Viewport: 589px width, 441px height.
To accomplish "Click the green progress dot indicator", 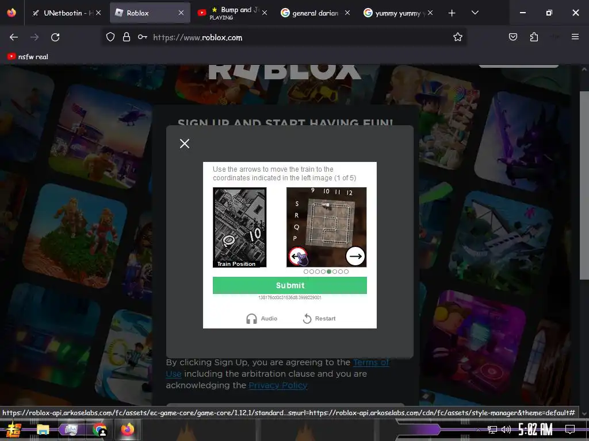I will 329,272.
